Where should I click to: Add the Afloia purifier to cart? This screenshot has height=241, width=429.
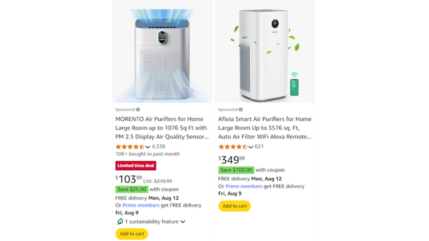click(x=235, y=206)
